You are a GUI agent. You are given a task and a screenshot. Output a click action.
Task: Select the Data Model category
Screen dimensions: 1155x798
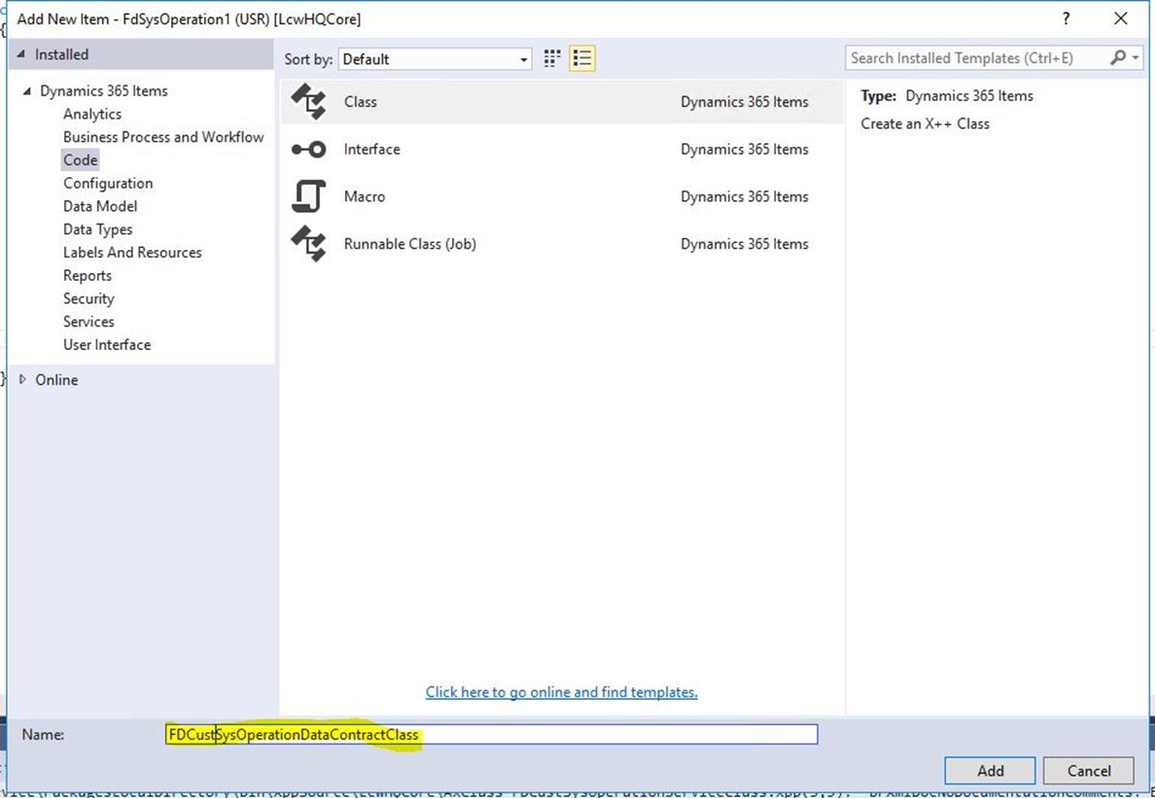[x=100, y=206]
